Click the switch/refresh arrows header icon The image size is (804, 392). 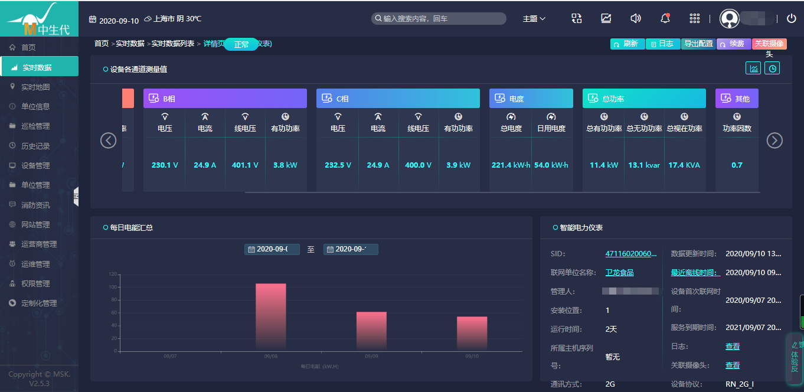[x=577, y=18]
